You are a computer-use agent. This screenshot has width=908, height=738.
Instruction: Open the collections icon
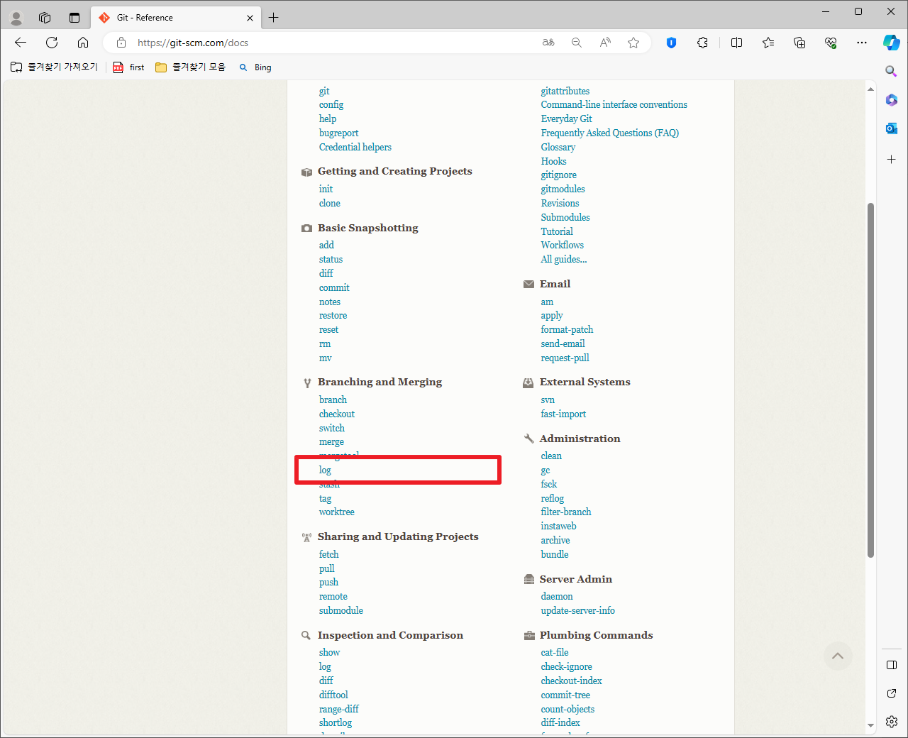pyautogui.click(x=799, y=43)
